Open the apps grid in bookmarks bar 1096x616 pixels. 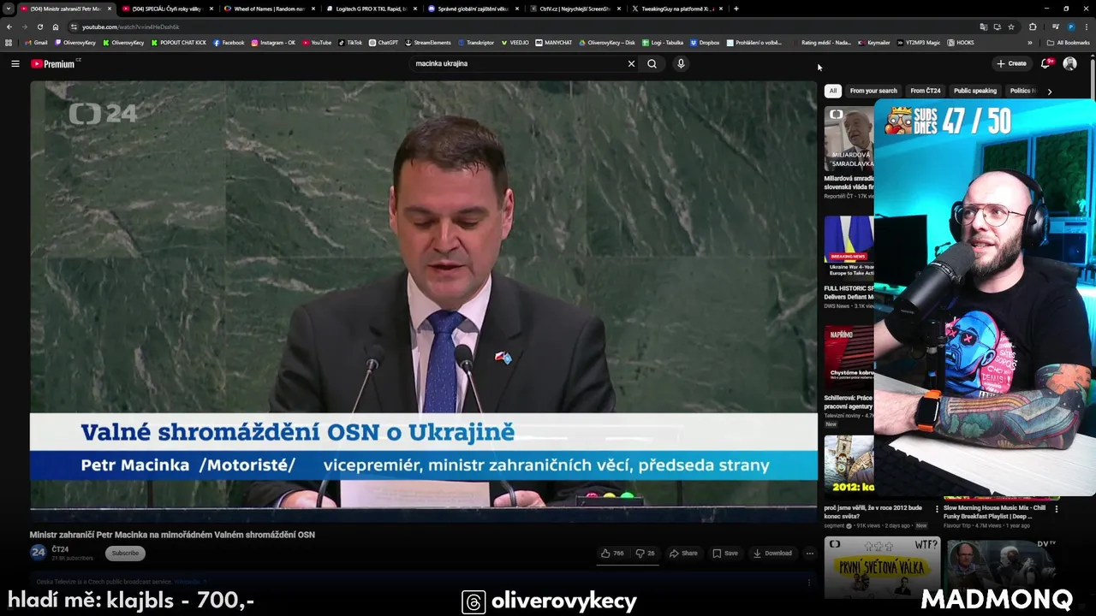pyautogui.click(x=9, y=42)
